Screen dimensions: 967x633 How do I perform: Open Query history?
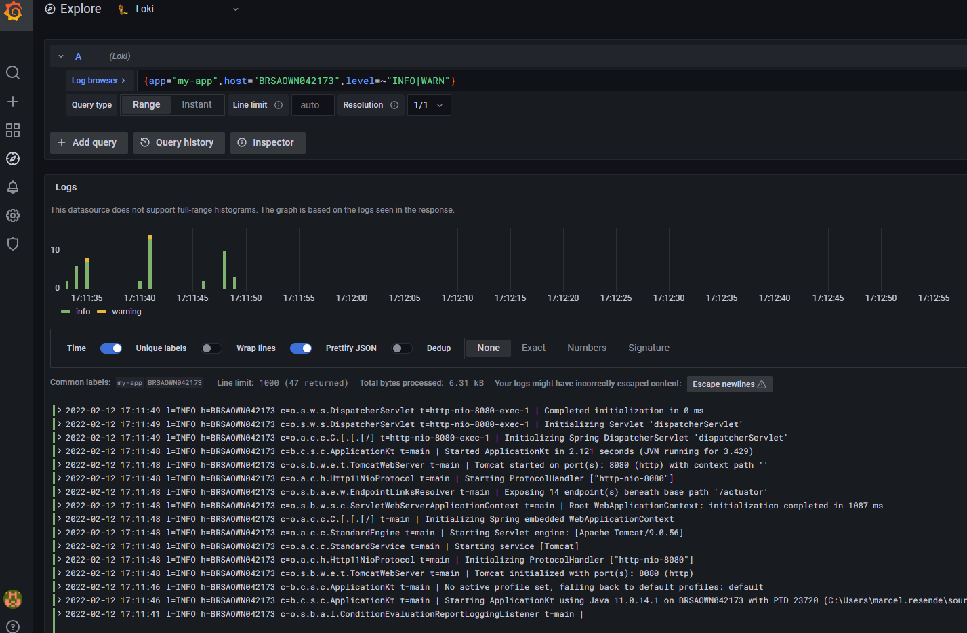(x=178, y=142)
